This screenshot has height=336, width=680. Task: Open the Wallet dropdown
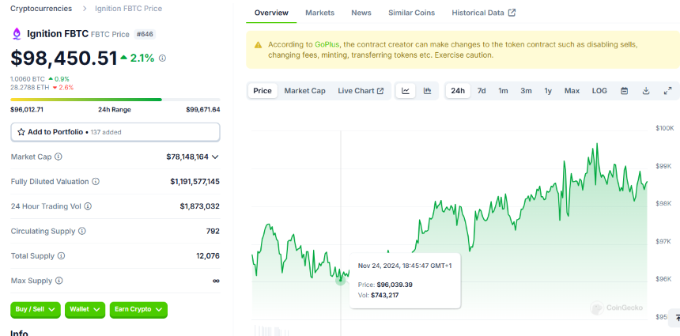pyautogui.click(x=85, y=310)
